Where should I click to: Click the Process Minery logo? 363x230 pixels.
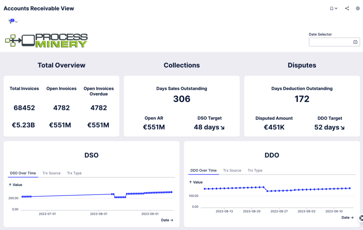coord(46,41)
